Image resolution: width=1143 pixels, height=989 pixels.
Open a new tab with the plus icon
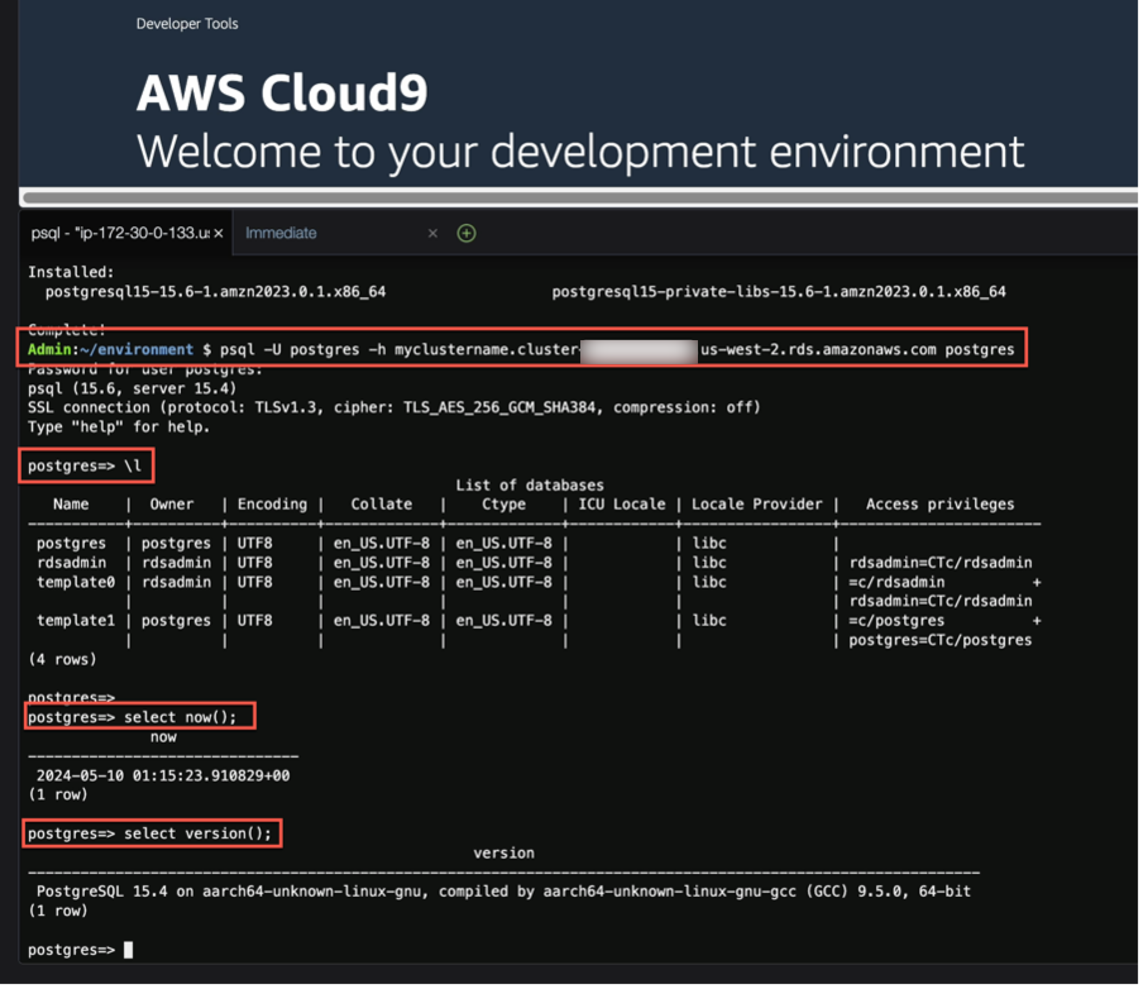(x=467, y=234)
